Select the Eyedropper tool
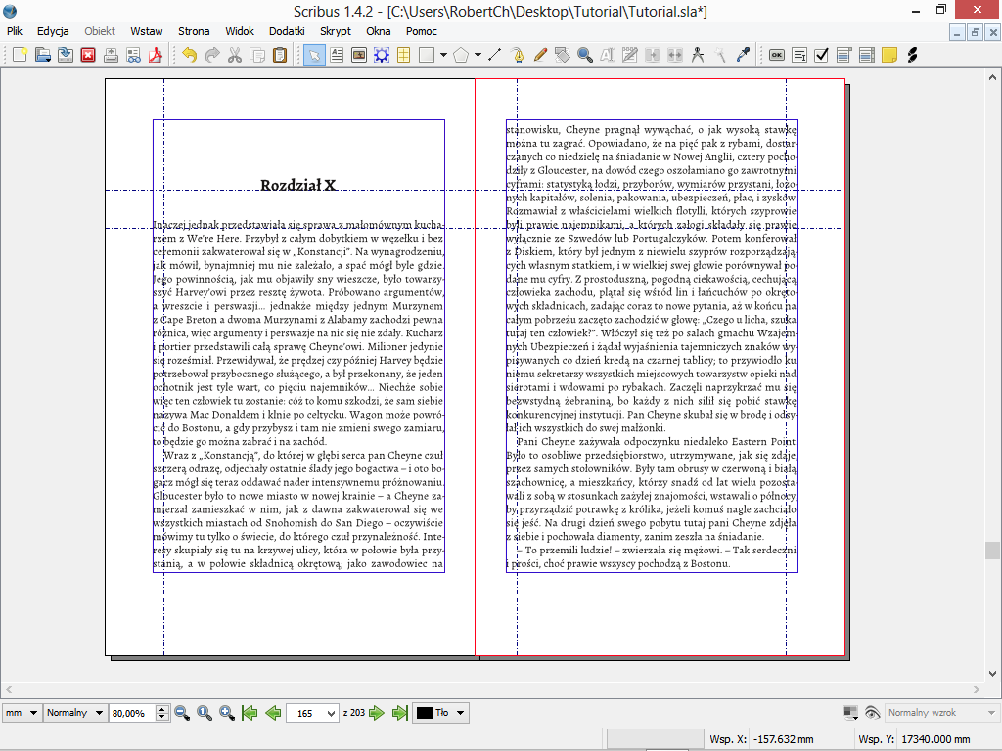 pos(743,55)
